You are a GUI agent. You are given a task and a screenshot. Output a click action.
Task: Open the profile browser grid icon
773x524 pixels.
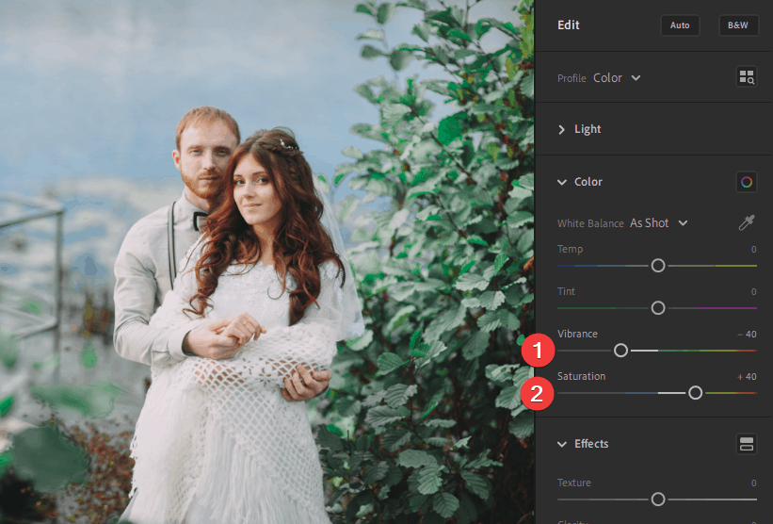click(746, 77)
